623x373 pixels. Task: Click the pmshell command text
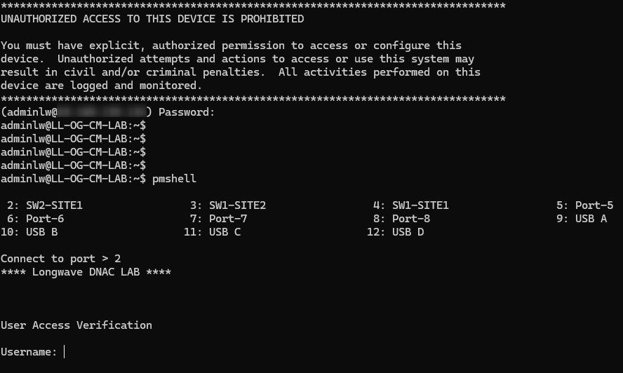coord(174,179)
